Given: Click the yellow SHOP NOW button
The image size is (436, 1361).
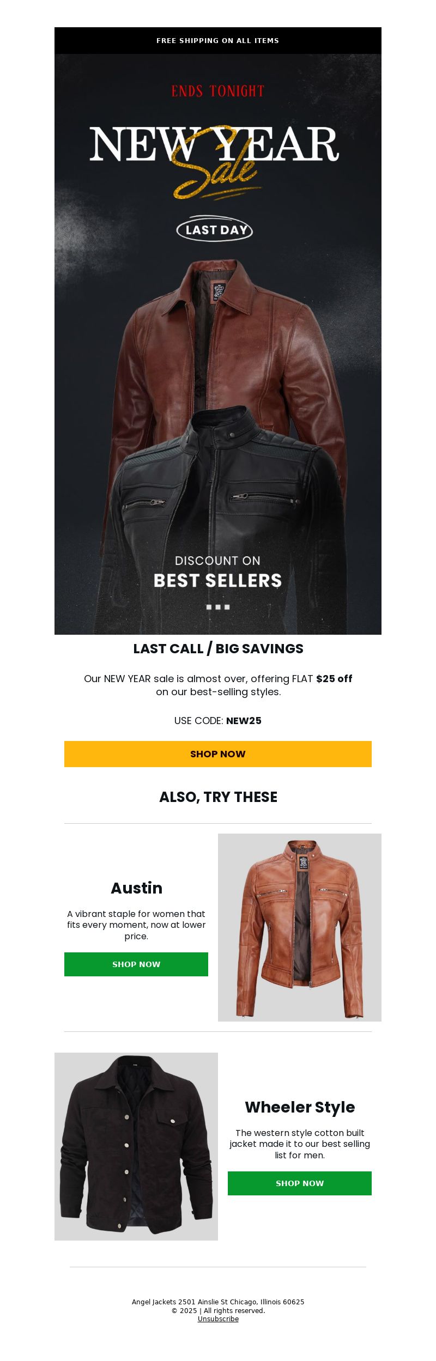Looking at the screenshot, I should pyautogui.click(x=218, y=754).
